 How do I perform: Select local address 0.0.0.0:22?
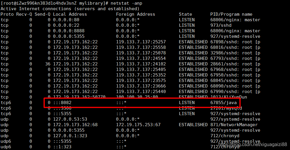click(66, 25)
